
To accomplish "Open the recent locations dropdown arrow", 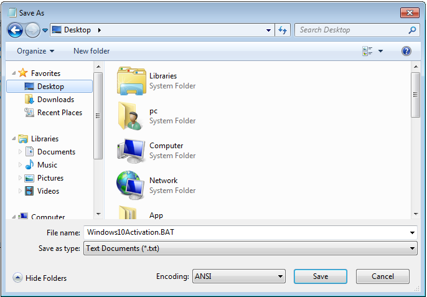I will (45, 31).
